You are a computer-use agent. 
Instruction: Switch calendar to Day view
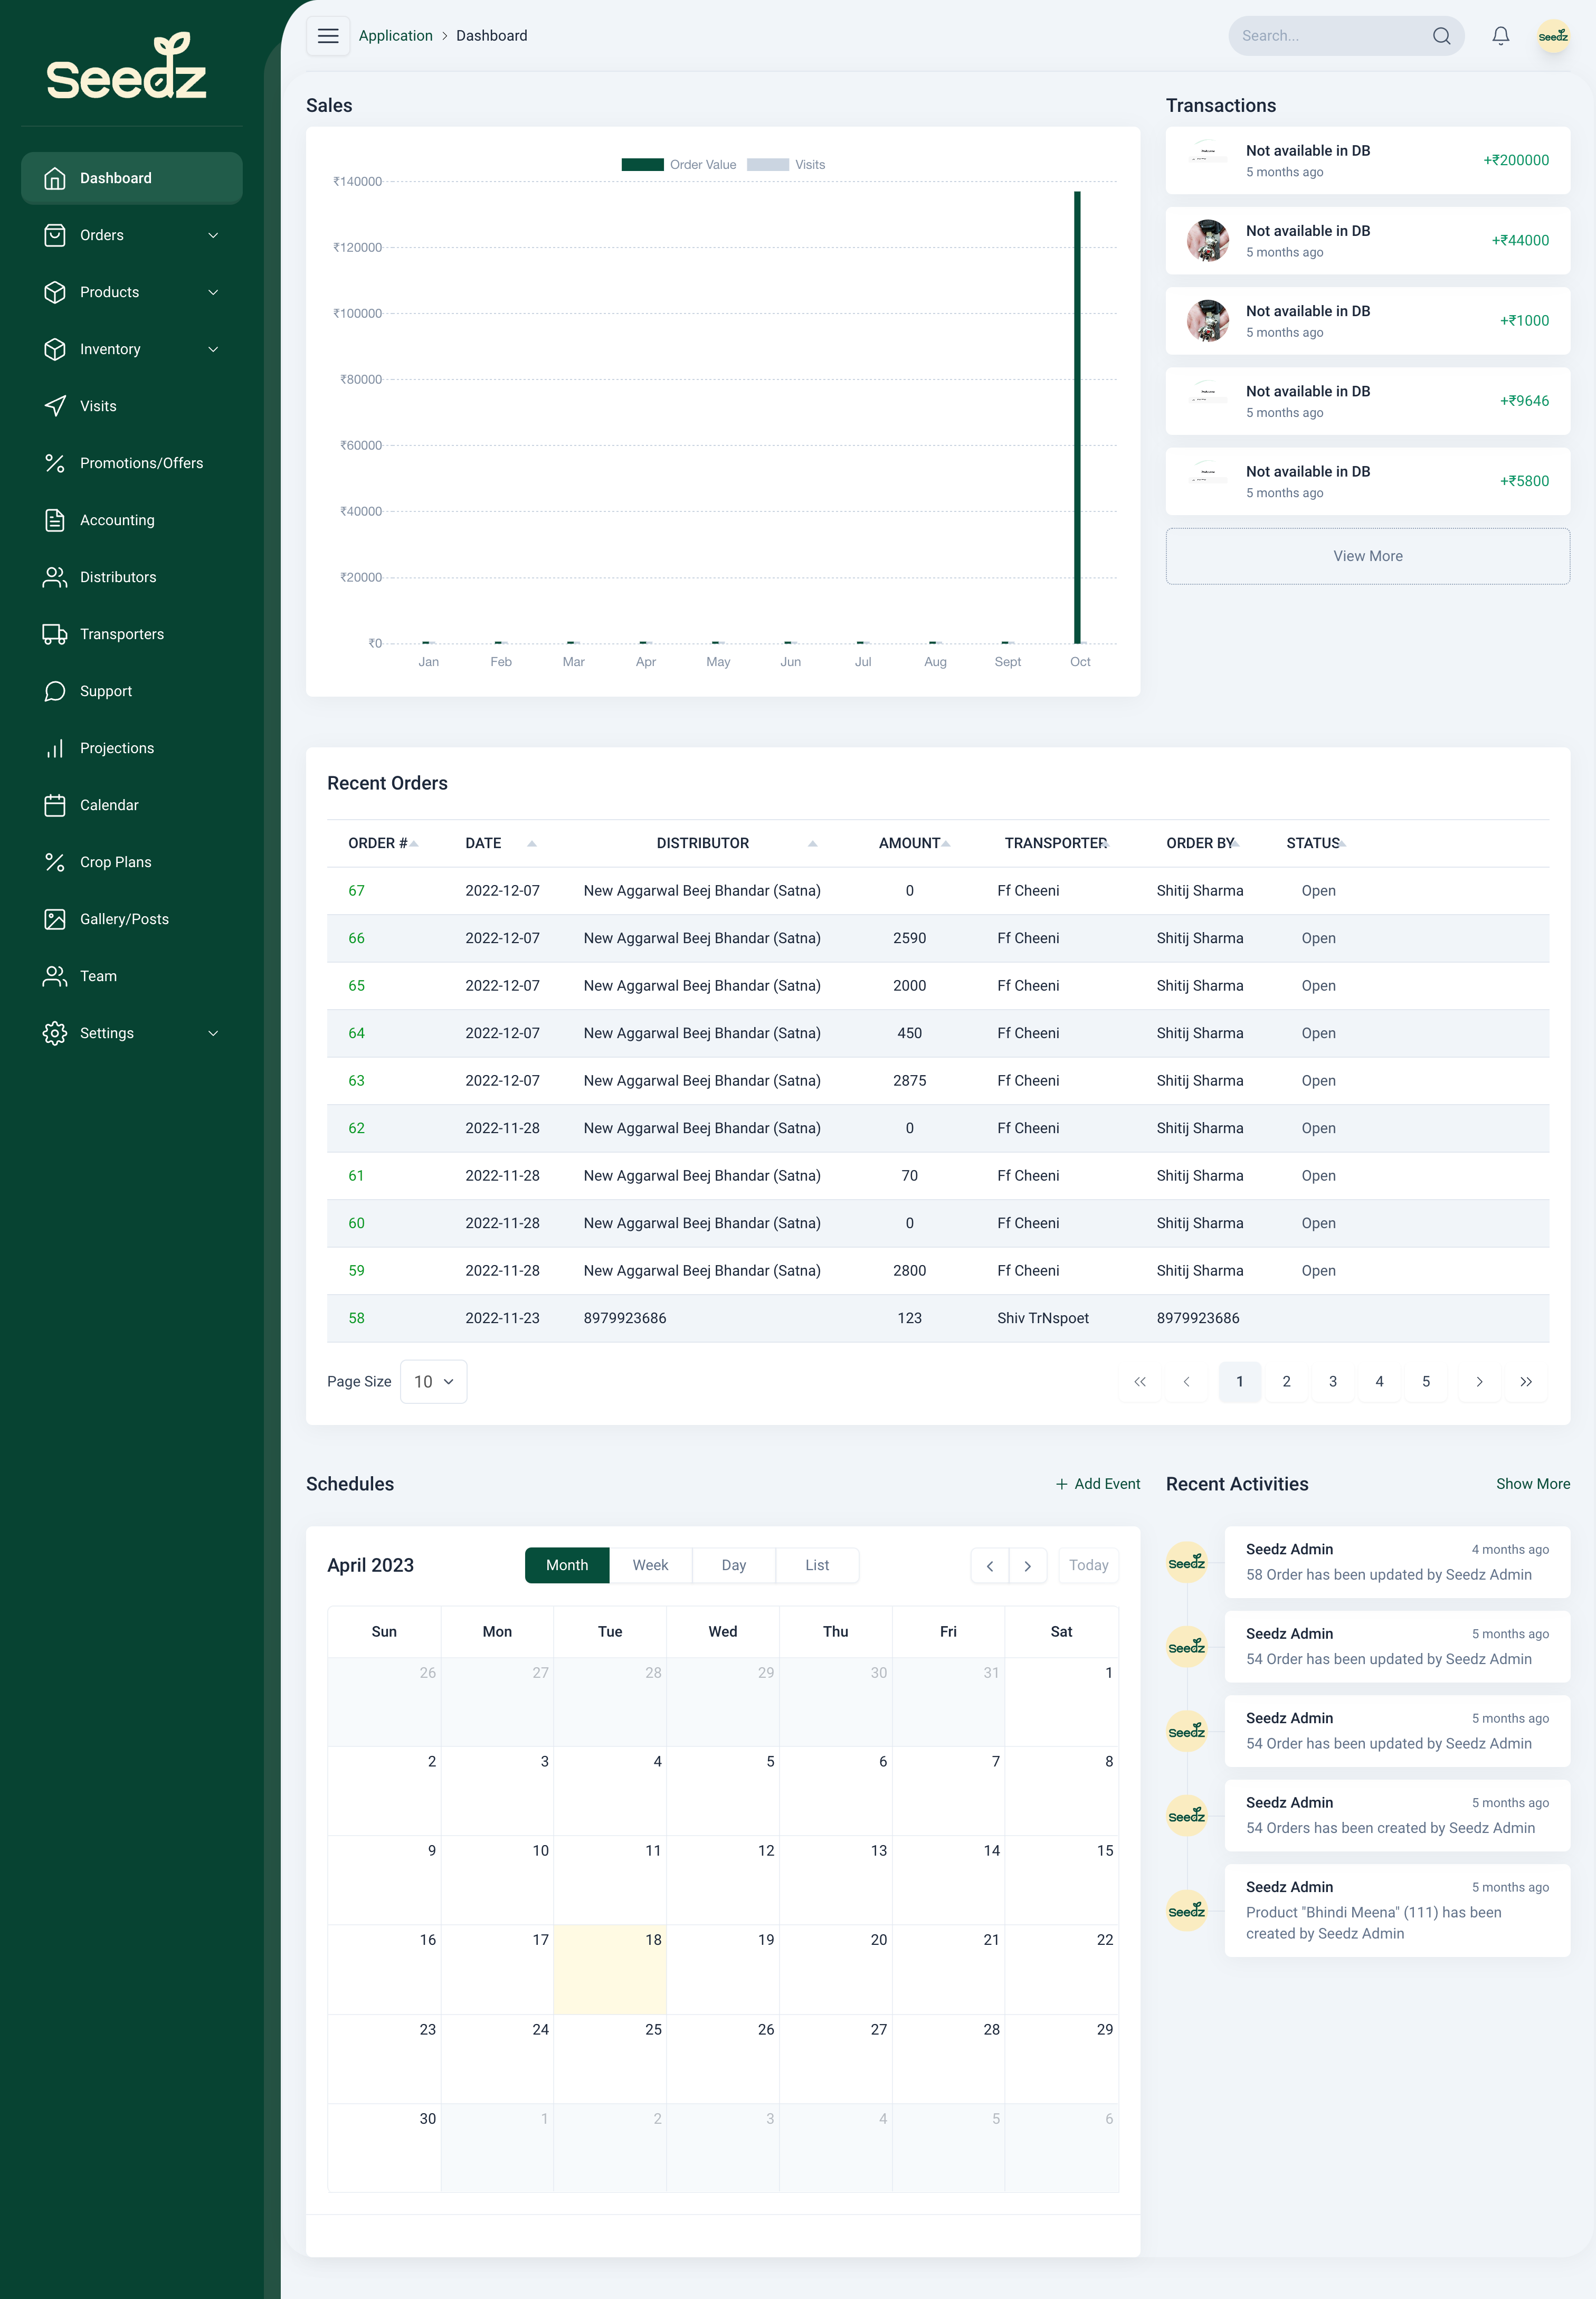click(x=734, y=1565)
